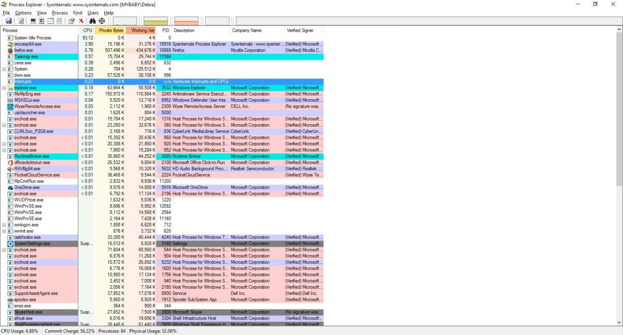Select the Taskmgr.exe process row
623x335 pixels.
(x=162, y=57)
